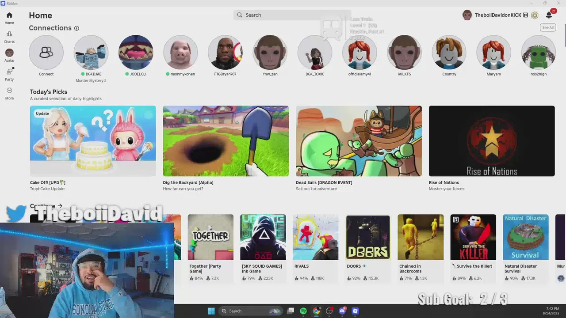Open Maryam's connection avatar

(493, 53)
